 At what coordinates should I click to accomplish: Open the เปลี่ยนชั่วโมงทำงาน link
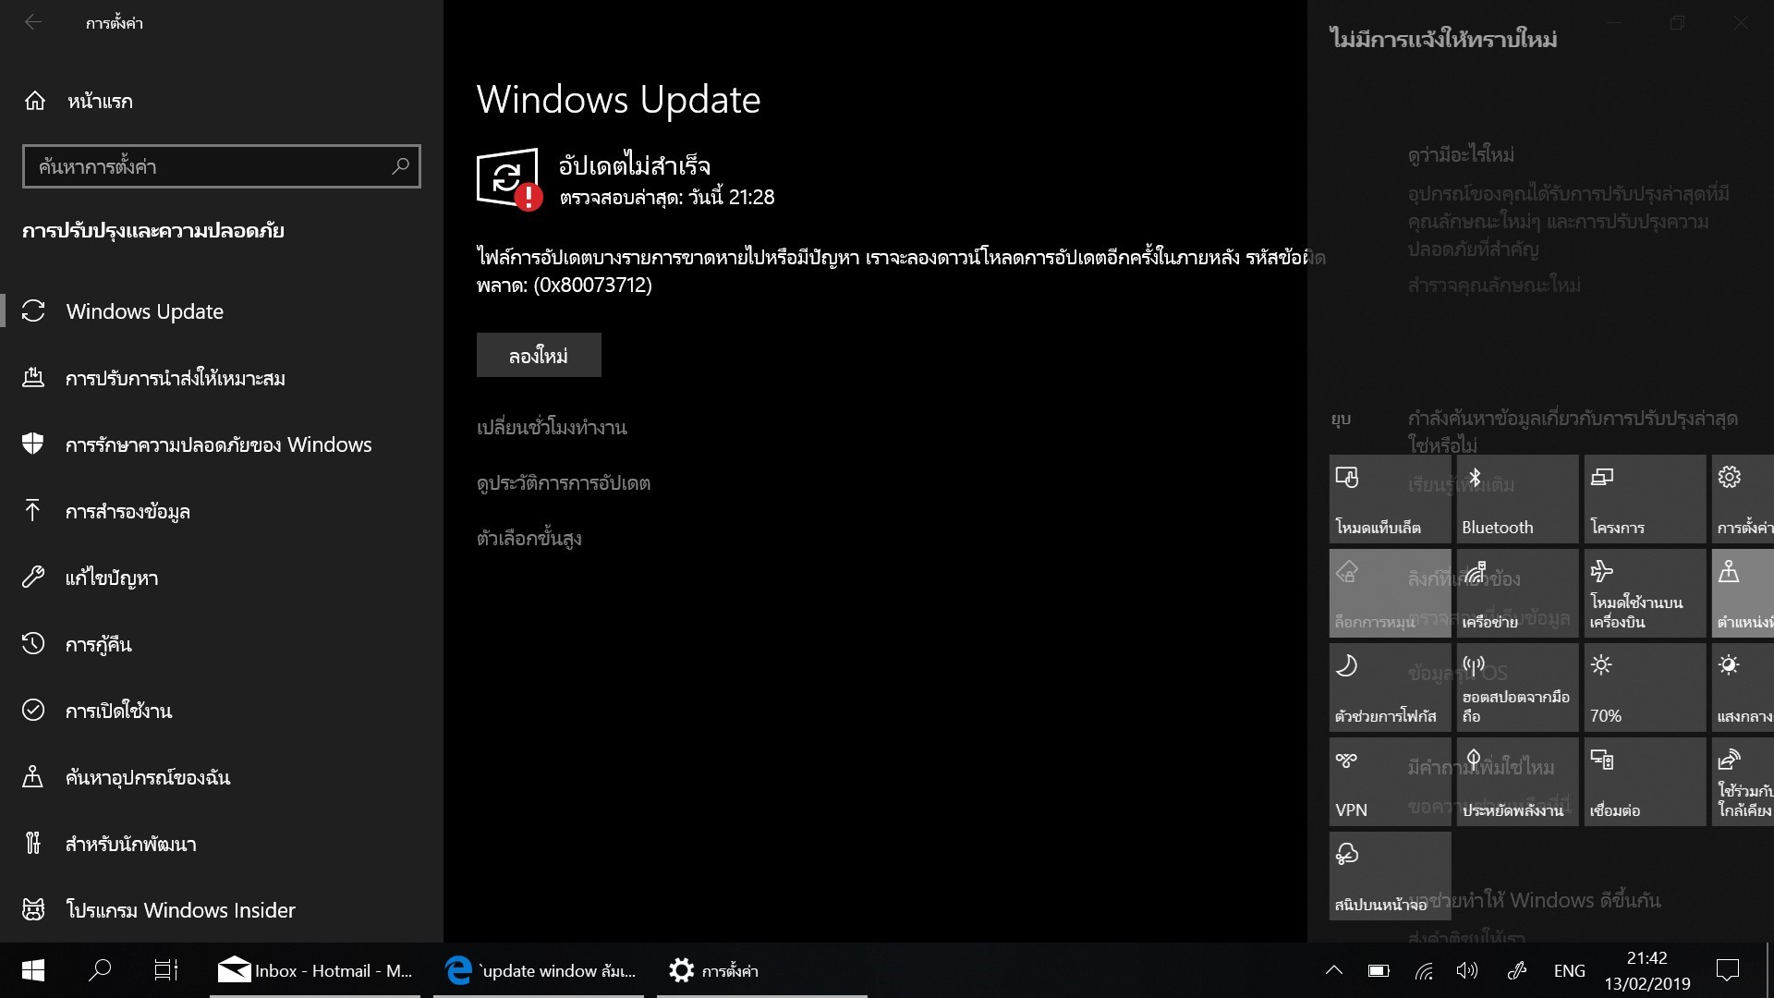click(x=552, y=427)
